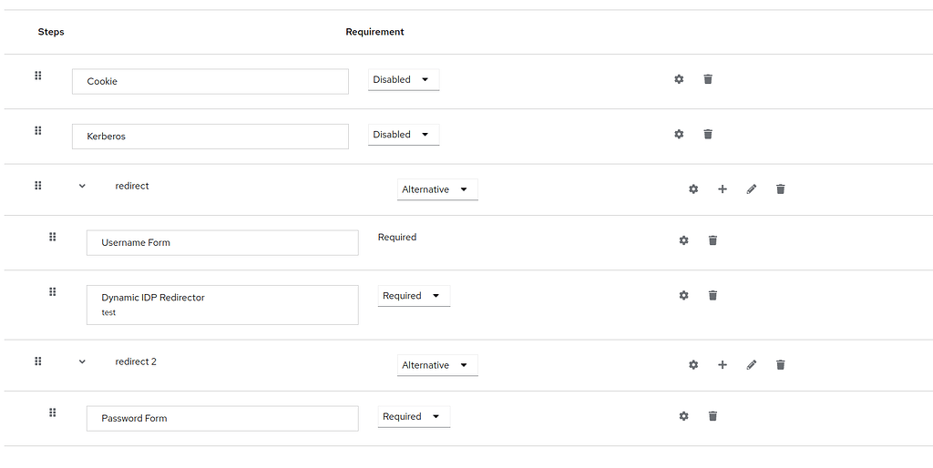Delete the redirect 2 sub-flow

(781, 365)
